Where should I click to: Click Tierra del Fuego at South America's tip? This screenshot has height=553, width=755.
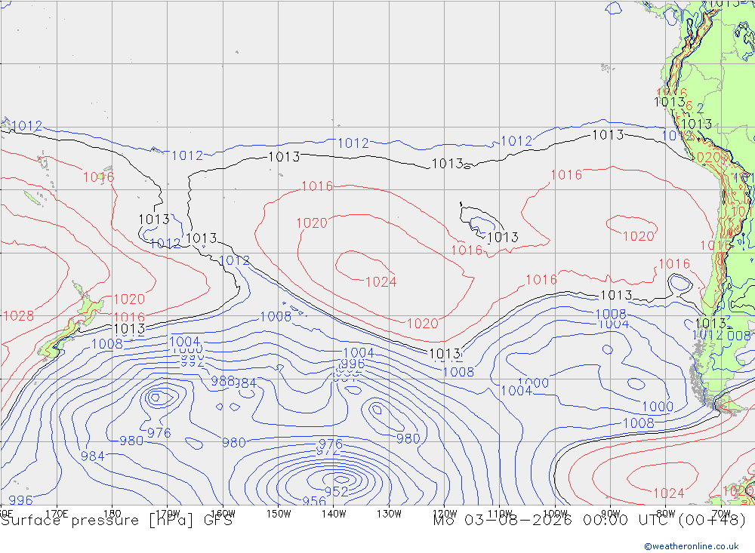click(x=728, y=408)
